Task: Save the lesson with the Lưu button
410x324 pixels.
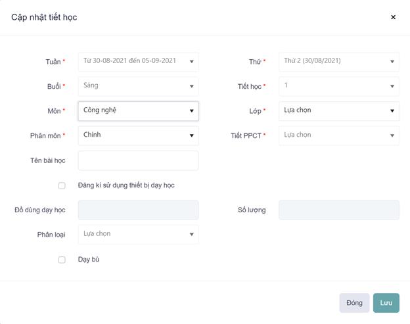Action: point(386,303)
